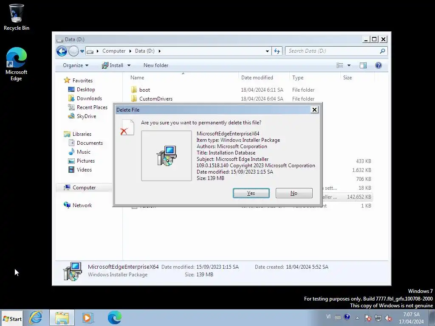
Task: Launch Microsoft Edge from the taskbar
Action: tap(115, 318)
